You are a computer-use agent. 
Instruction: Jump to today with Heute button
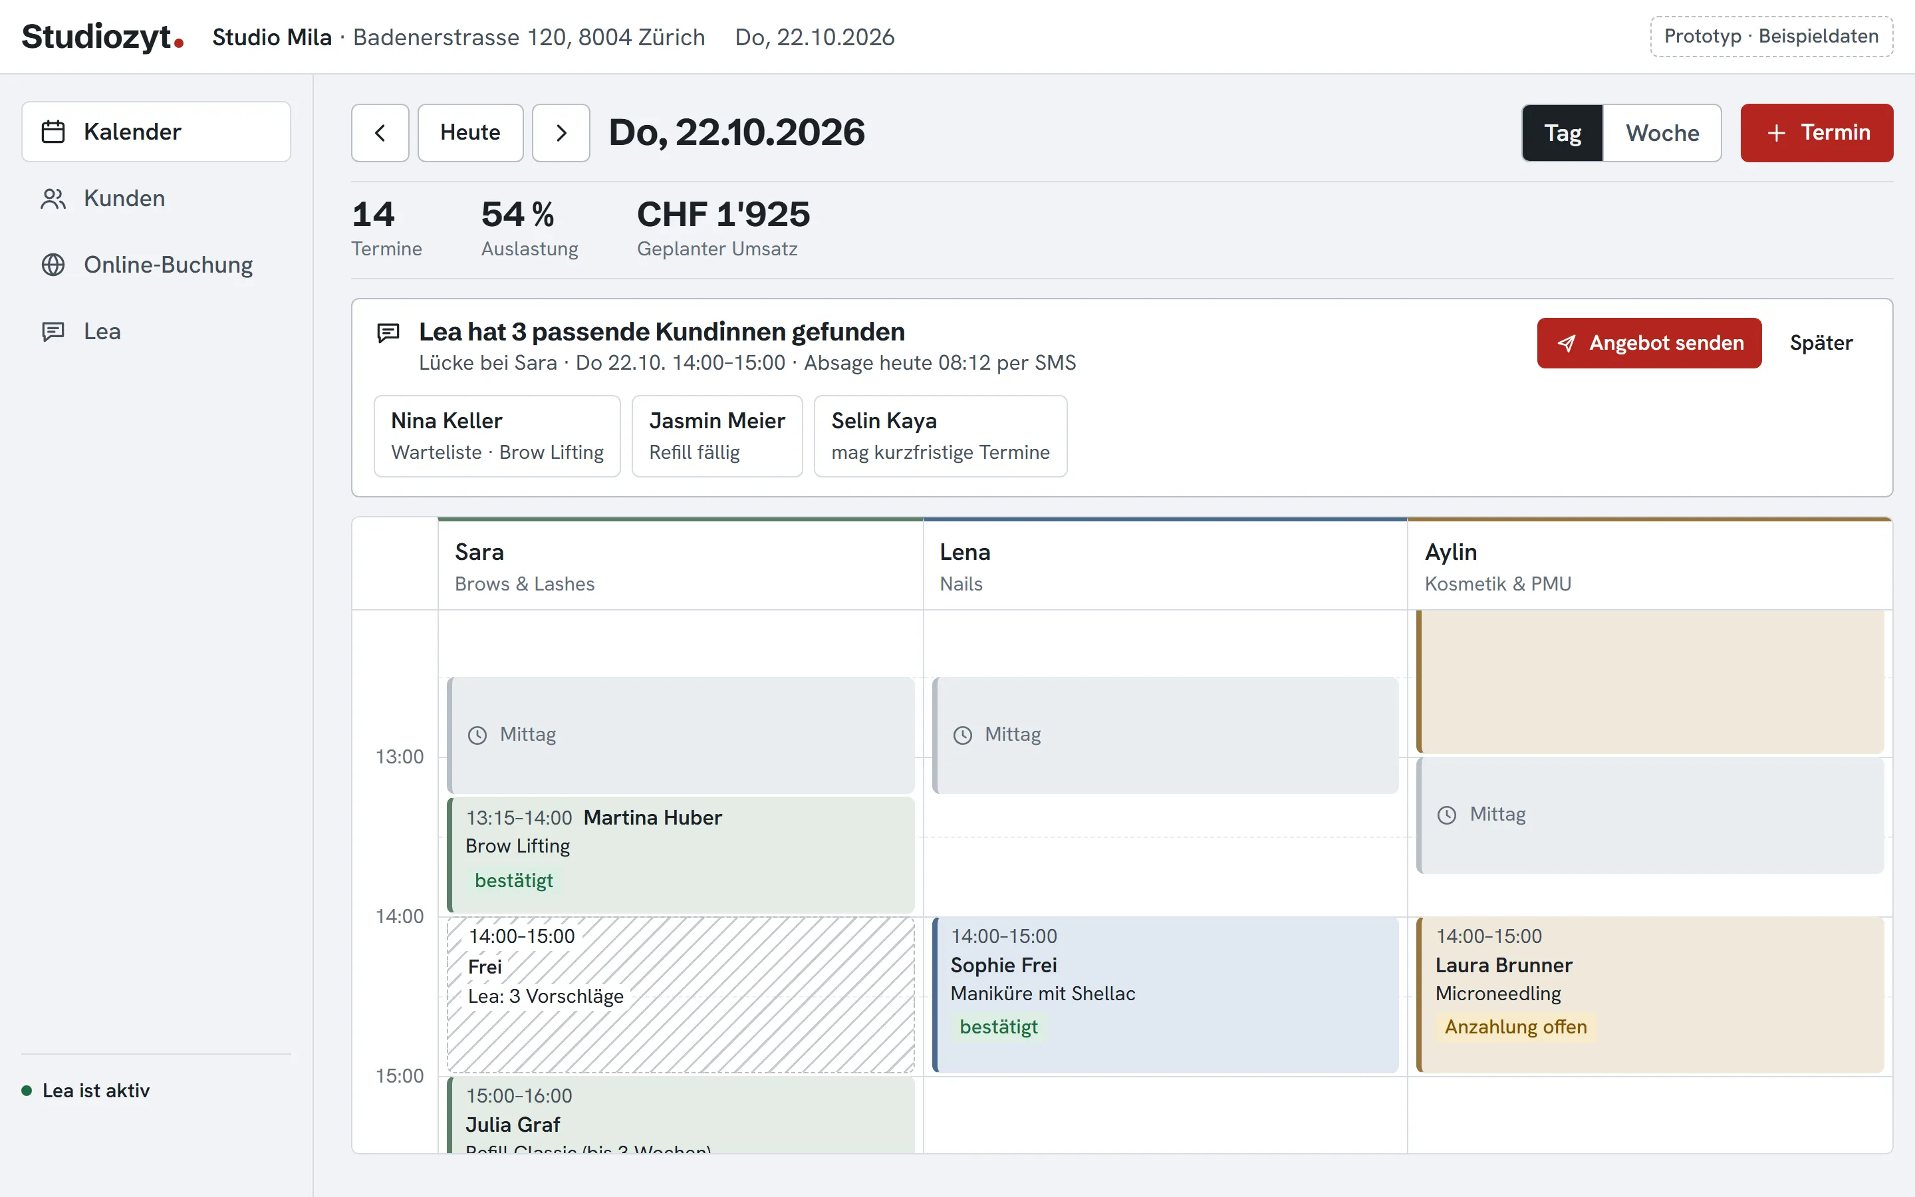coord(470,133)
